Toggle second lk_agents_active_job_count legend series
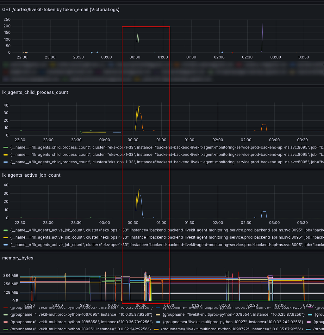 click(x=167, y=237)
